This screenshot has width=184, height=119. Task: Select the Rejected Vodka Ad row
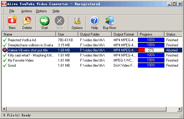click(x=92, y=40)
